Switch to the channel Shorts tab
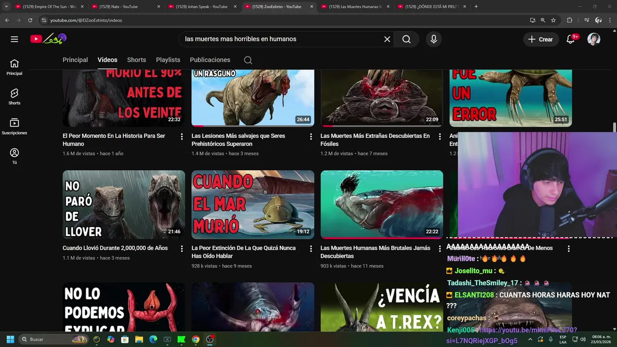 [136, 60]
